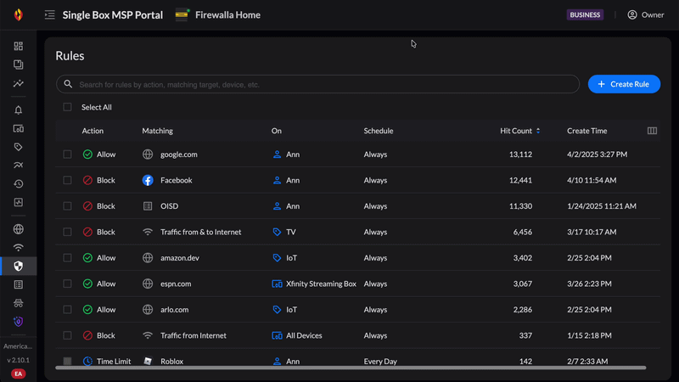
Task: Click the Create Rule button
Action: pos(624,84)
